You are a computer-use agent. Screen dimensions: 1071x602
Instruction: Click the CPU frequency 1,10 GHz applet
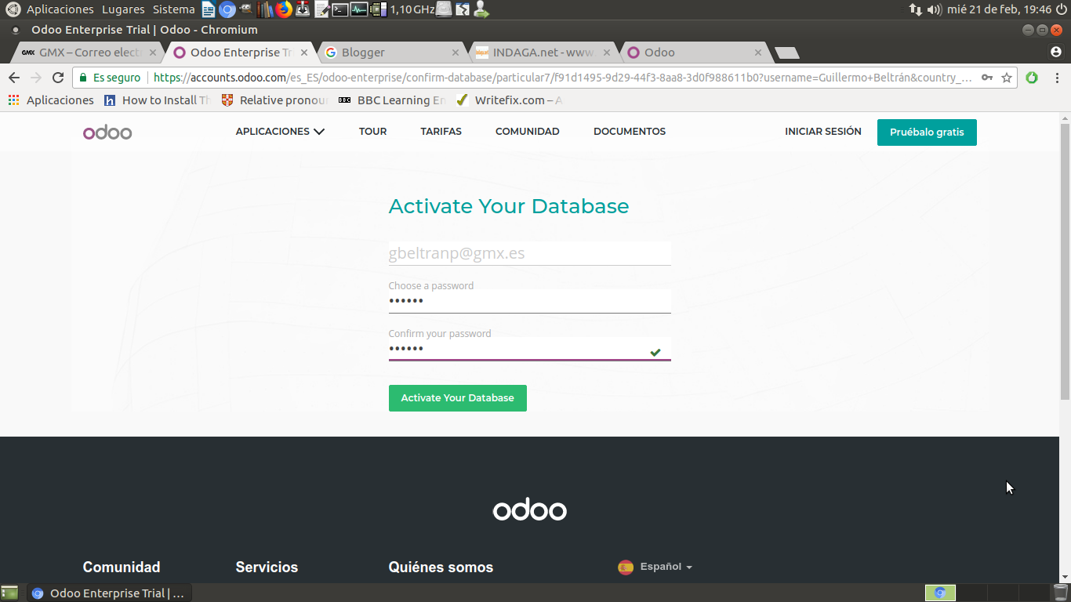(x=403, y=9)
